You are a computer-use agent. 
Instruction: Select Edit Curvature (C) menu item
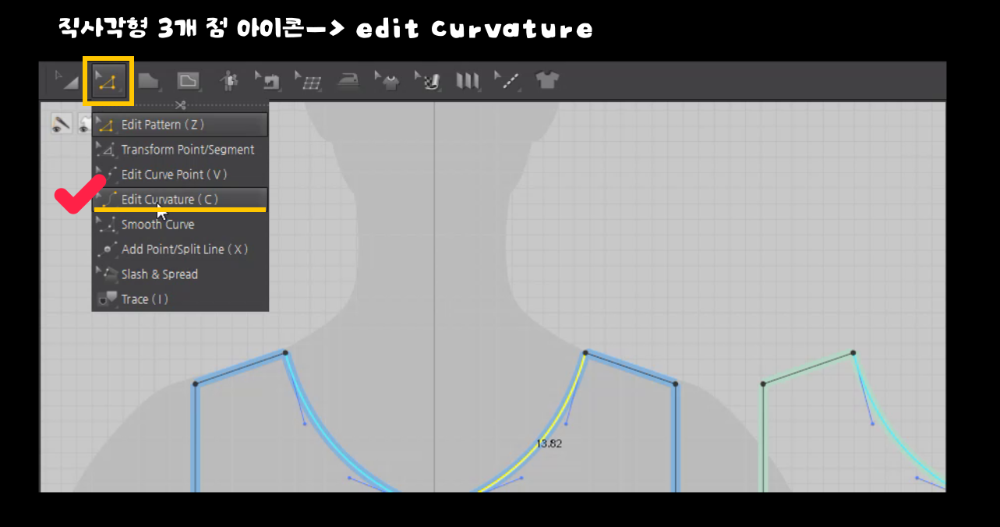coord(180,200)
